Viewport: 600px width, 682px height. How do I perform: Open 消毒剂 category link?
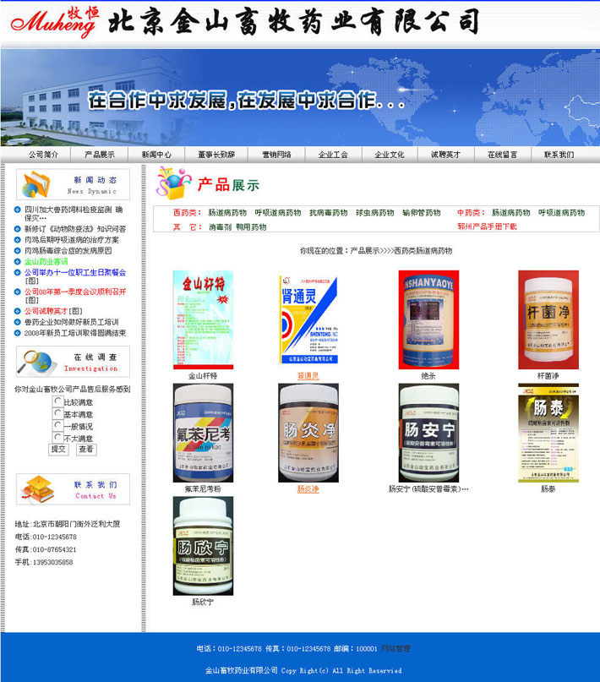click(220, 226)
